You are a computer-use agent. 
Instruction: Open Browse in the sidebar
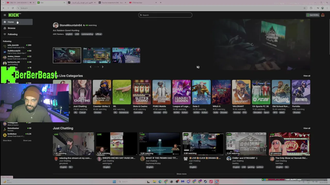click(17, 28)
